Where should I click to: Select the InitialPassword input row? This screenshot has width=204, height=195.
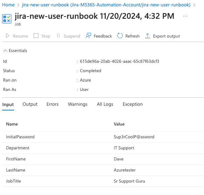103,137
